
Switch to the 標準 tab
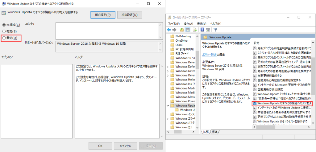215,132
